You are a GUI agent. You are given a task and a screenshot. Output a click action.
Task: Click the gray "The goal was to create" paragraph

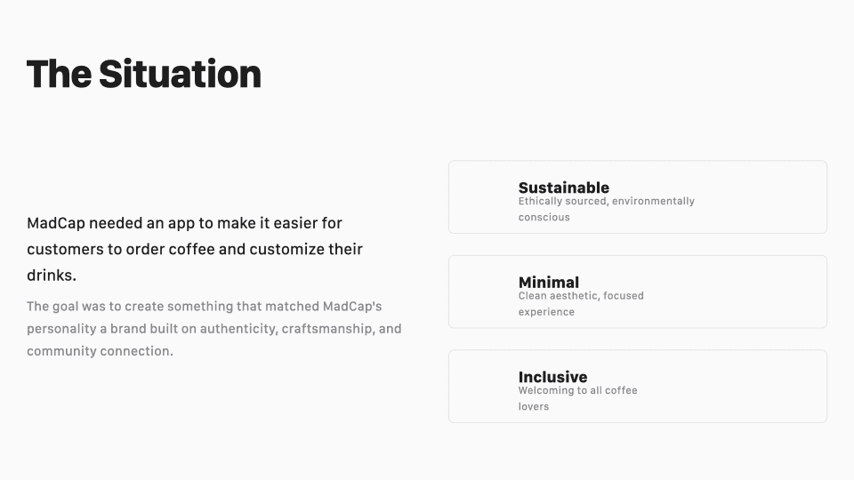[214, 329]
